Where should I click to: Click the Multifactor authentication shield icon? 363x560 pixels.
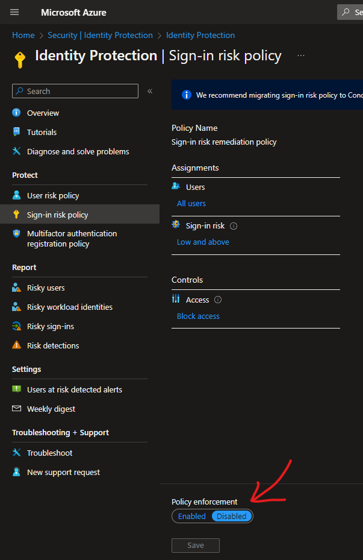pos(16,233)
